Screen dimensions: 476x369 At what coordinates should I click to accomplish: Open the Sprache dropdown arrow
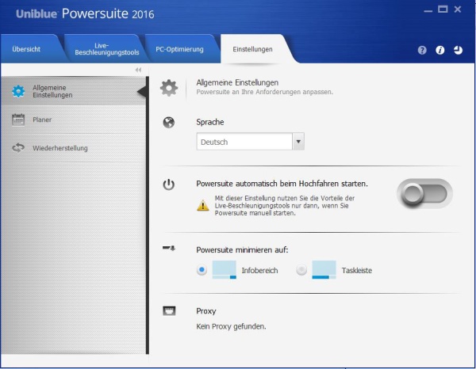[298, 142]
